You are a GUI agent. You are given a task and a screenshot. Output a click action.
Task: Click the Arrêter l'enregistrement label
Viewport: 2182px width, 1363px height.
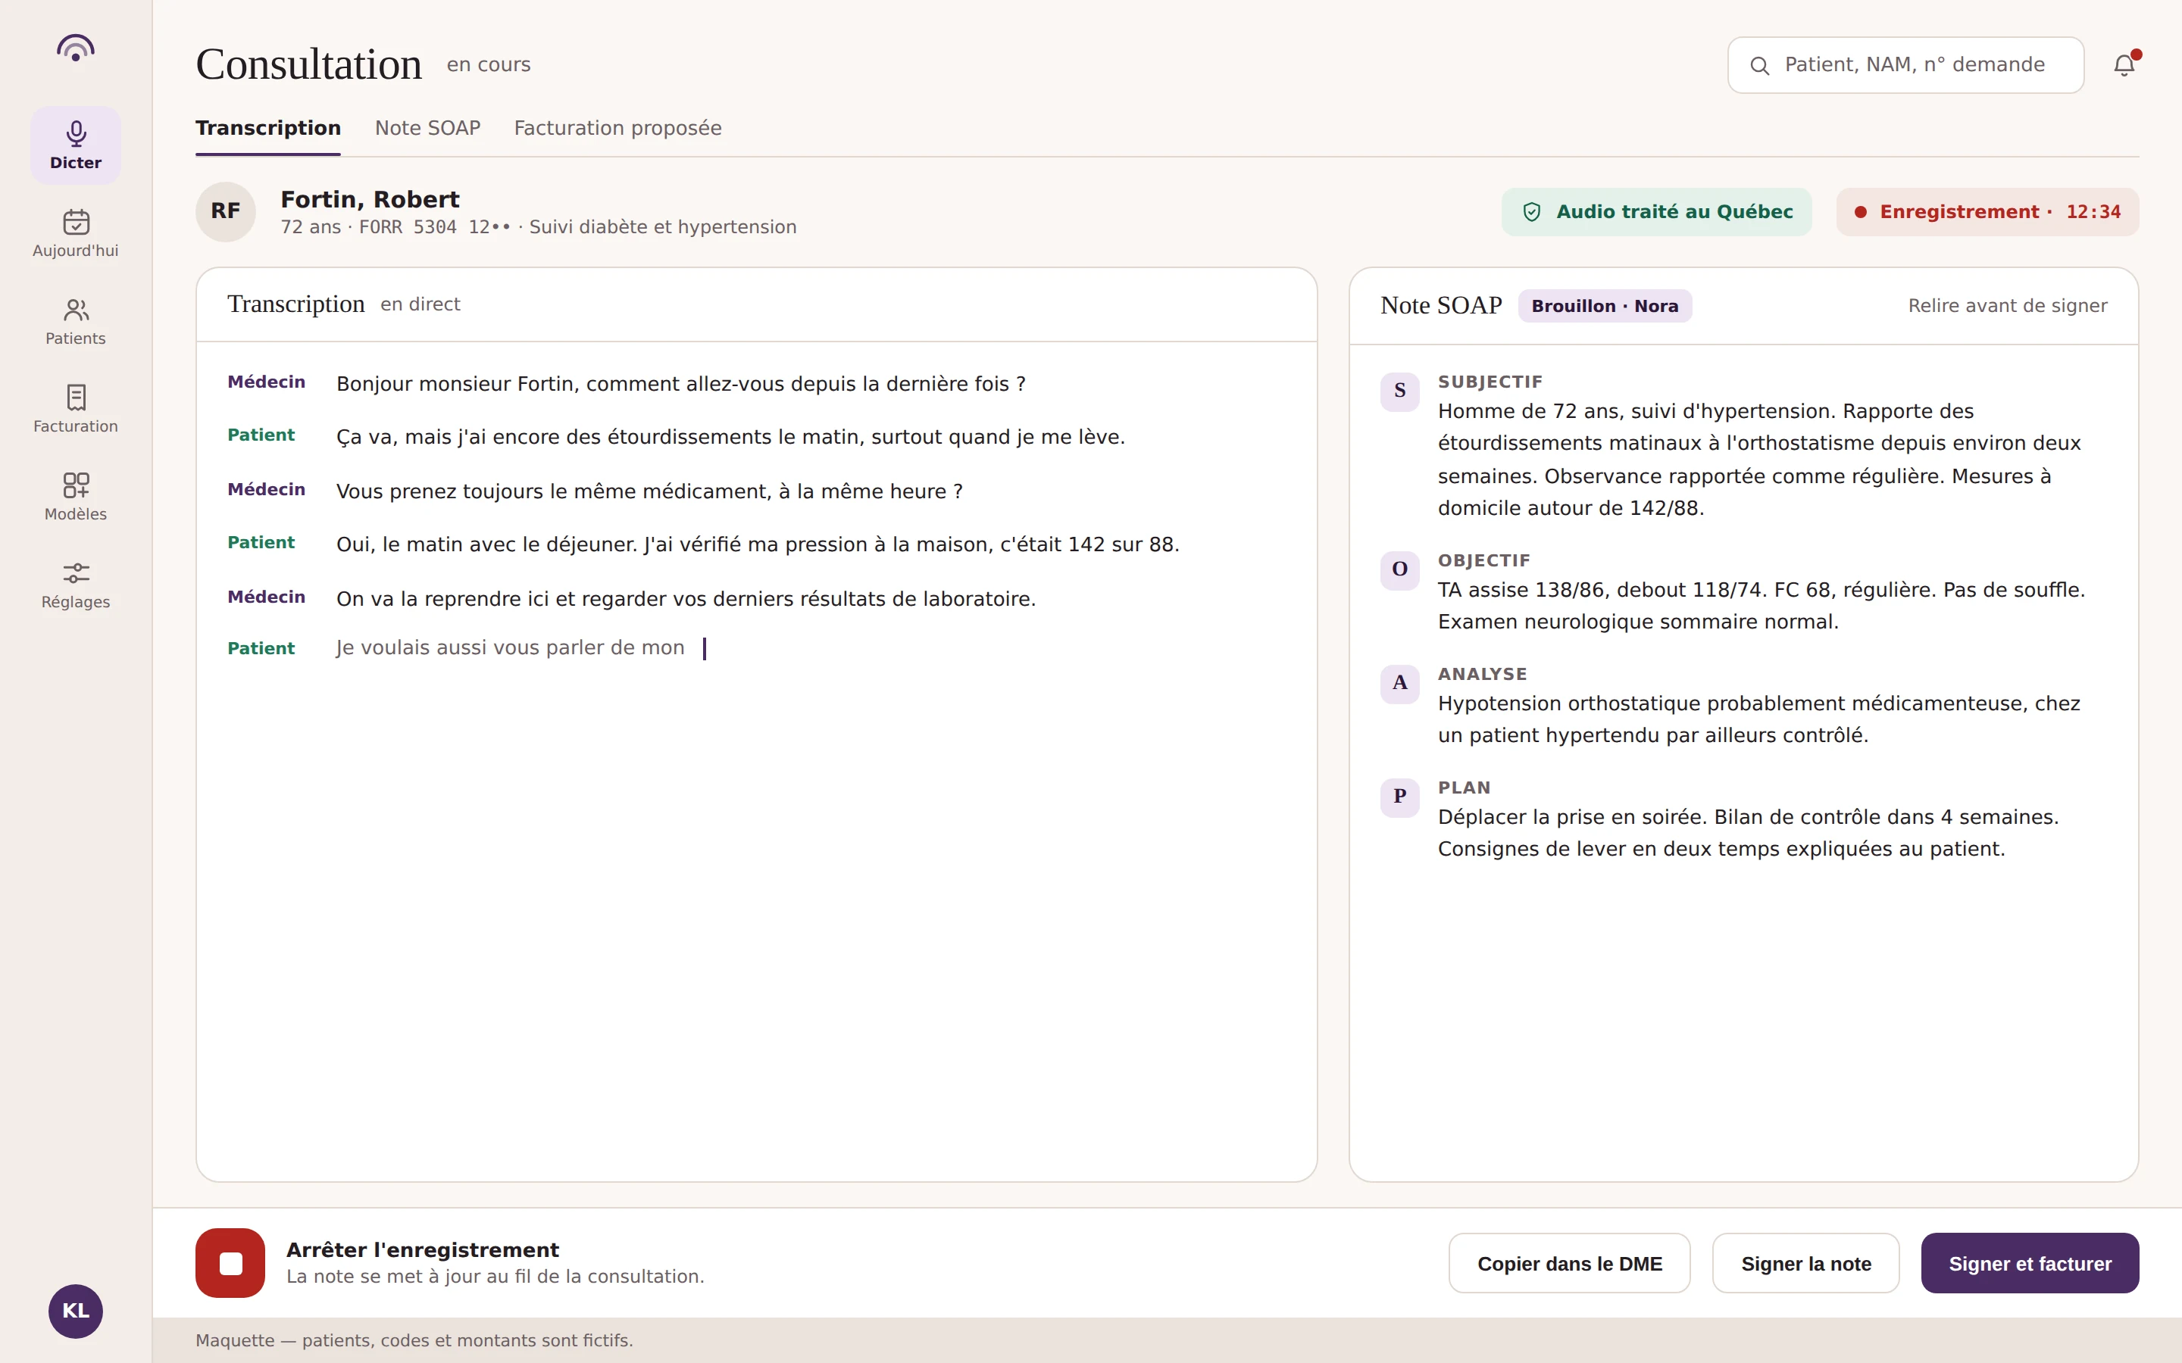coord(422,1249)
